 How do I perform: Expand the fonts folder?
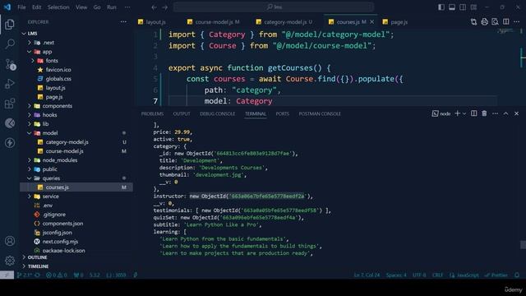point(33,61)
